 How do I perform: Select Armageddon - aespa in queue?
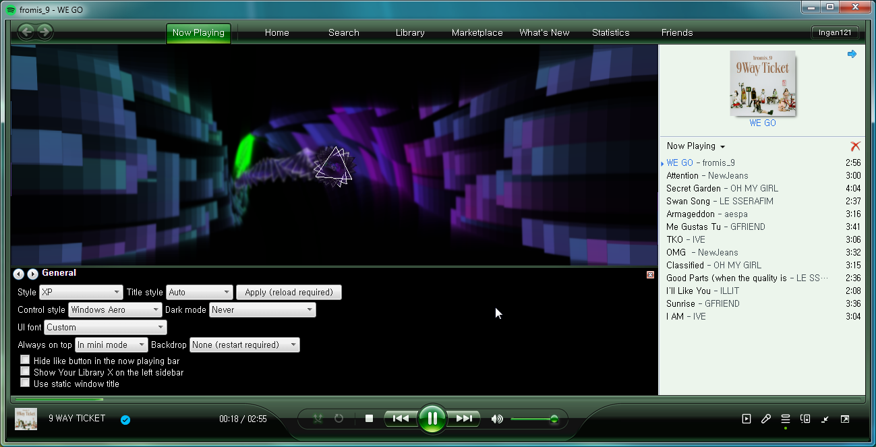click(x=763, y=214)
